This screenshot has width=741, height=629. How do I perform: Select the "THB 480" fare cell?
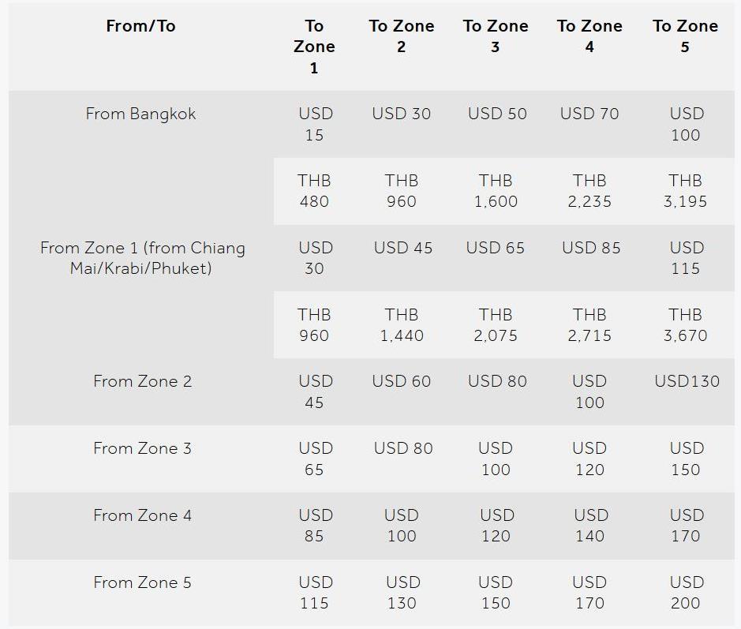[x=314, y=191]
